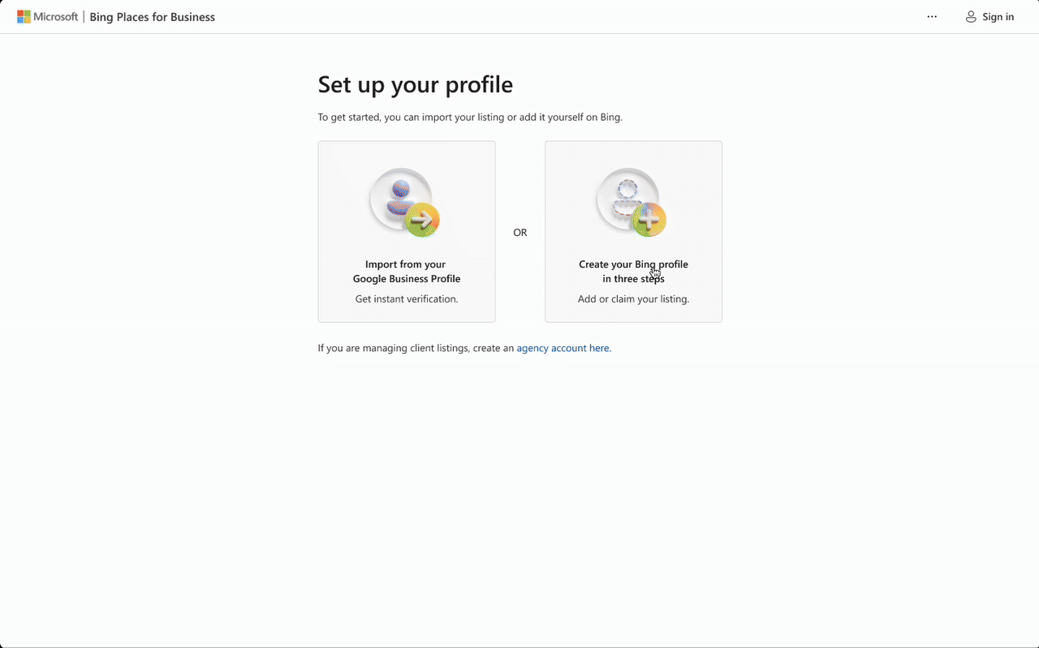Select 'Import from your Google Business Profile' title
Image resolution: width=1039 pixels, height=648 pixels.
point(406,272)
